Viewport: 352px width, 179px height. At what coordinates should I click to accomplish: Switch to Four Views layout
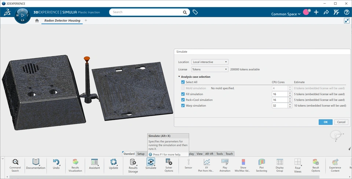pos(298,165)
